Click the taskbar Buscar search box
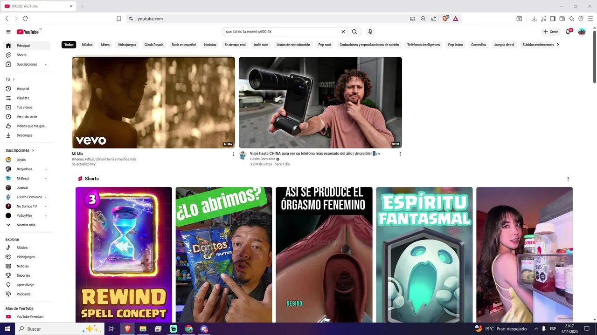 [x=60, y=329]
